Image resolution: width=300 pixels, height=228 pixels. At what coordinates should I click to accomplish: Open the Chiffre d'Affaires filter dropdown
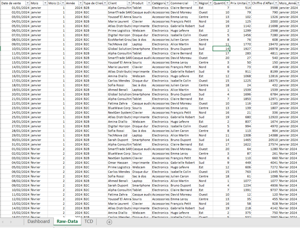coord(276,3)
